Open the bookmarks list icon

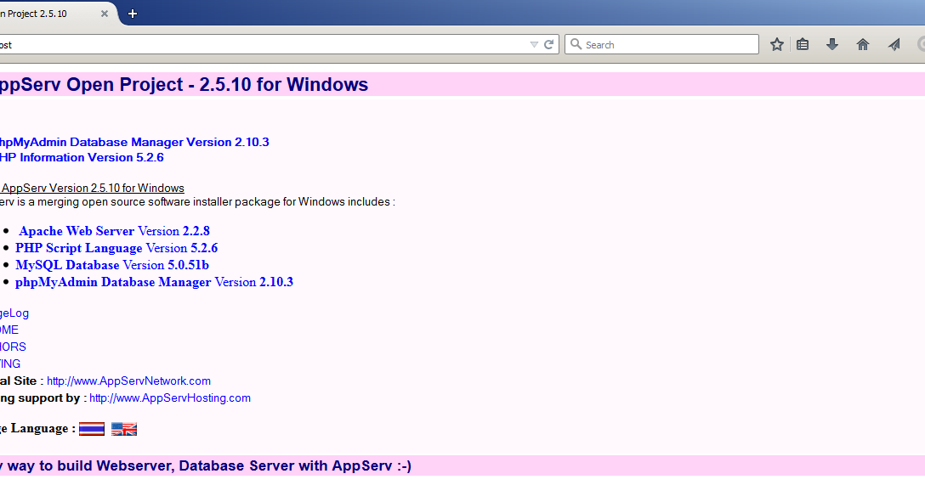point(803,44)
